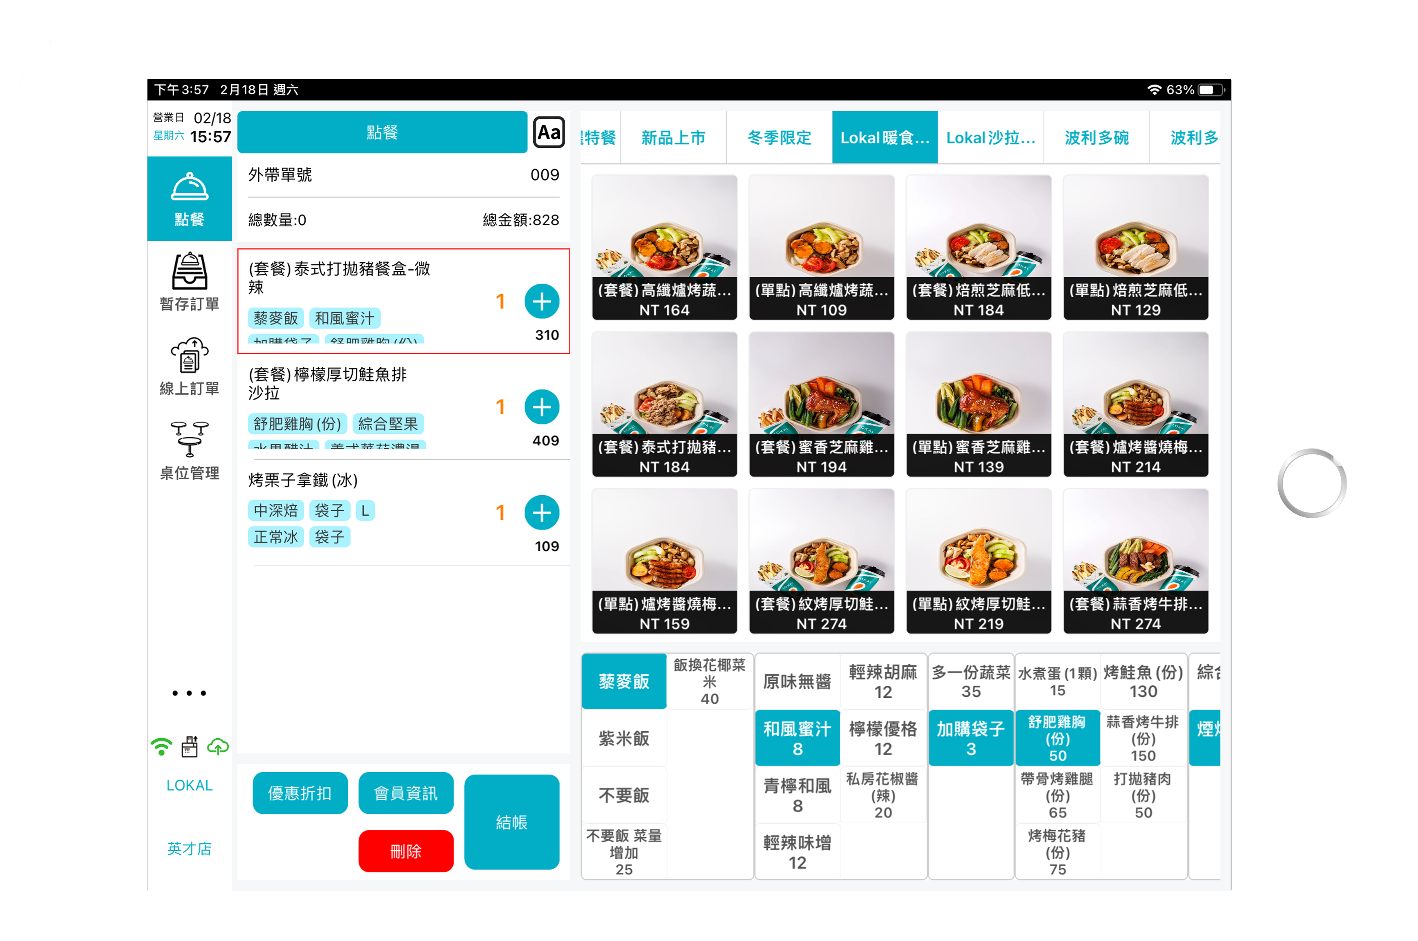
Task: Choose 多一份蔬菜 35 add-on
Action: [x=971, y=681]
